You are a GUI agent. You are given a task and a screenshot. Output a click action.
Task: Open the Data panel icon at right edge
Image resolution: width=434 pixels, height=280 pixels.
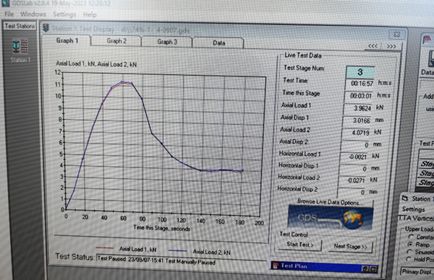430,58
